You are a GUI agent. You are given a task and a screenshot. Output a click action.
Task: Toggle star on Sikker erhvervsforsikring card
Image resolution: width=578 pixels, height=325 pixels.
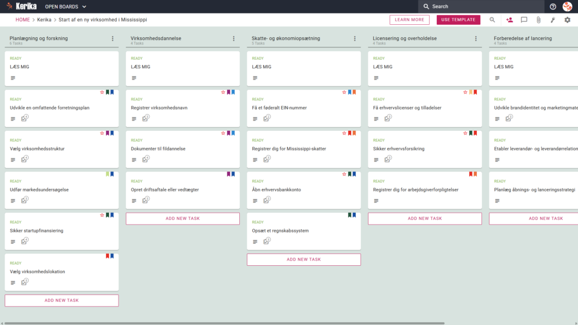pyautogui.click(x=465, y=133)
